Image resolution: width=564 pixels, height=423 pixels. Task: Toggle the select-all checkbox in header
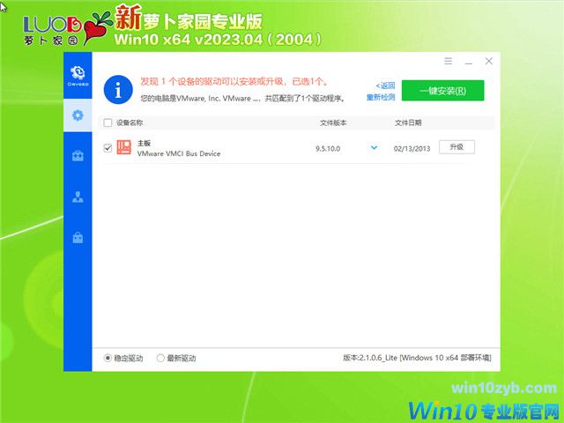point(108,122)
